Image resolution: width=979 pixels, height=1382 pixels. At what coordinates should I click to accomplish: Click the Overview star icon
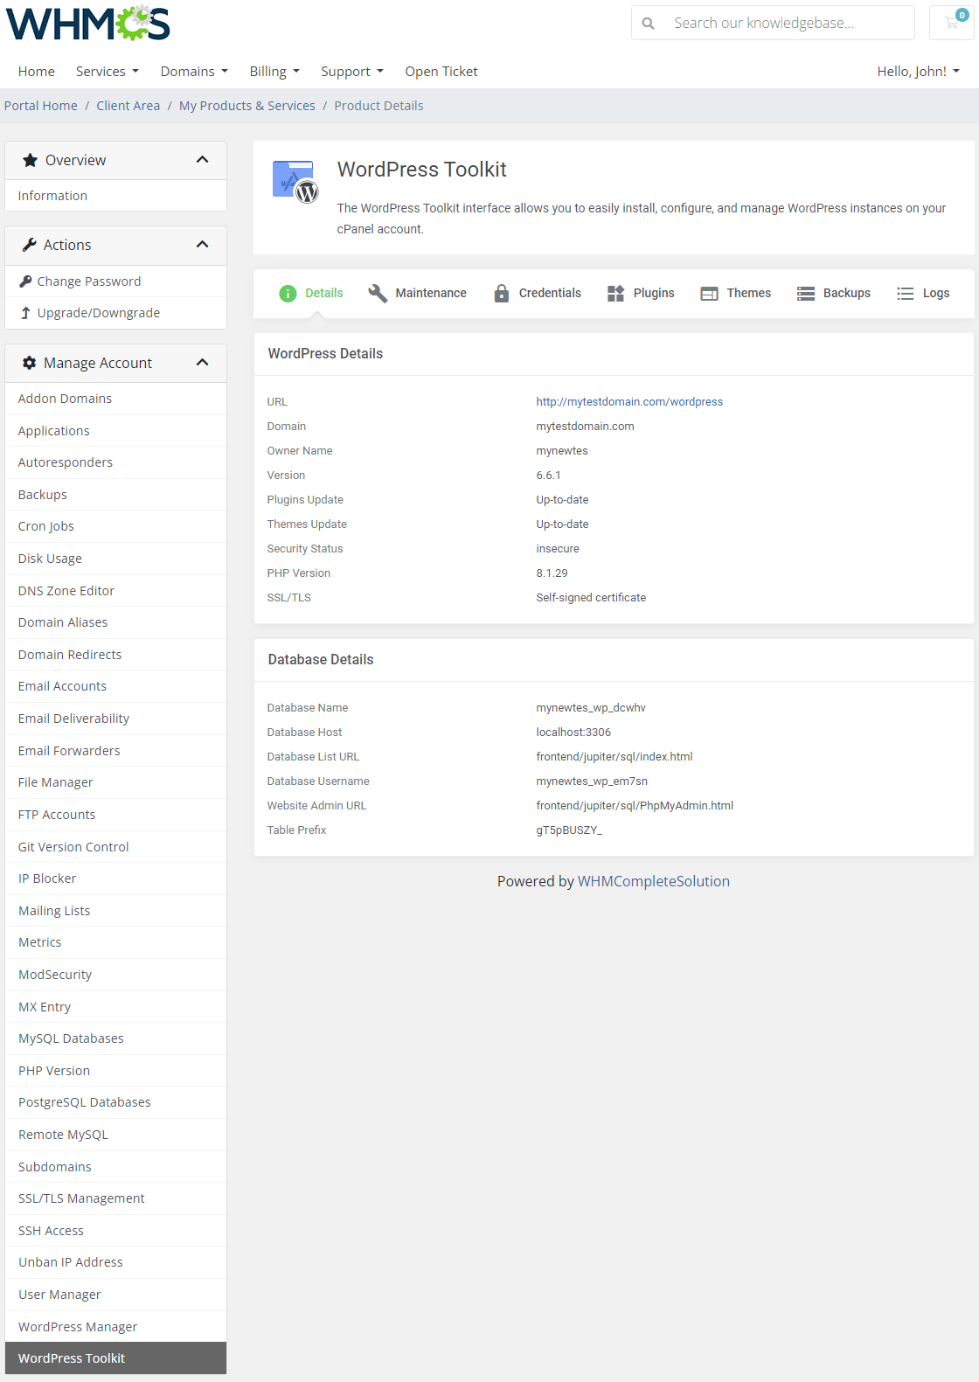[x=31, y=160]
